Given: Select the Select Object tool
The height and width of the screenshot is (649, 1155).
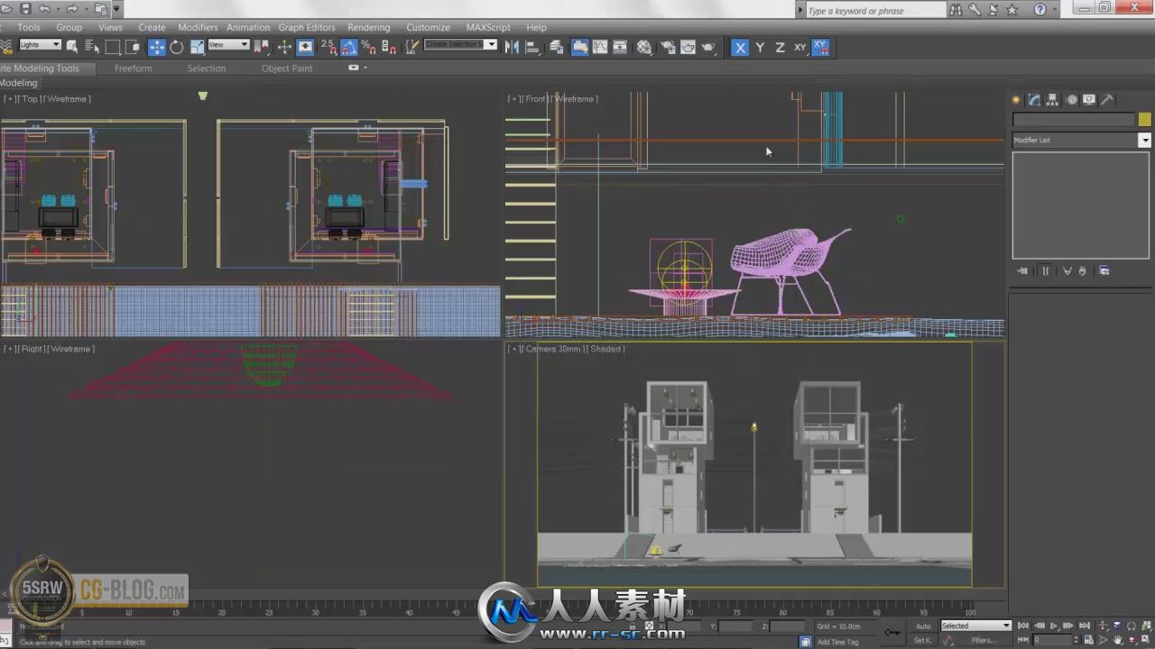Looking at the screenshot, I should coord(72,46).
